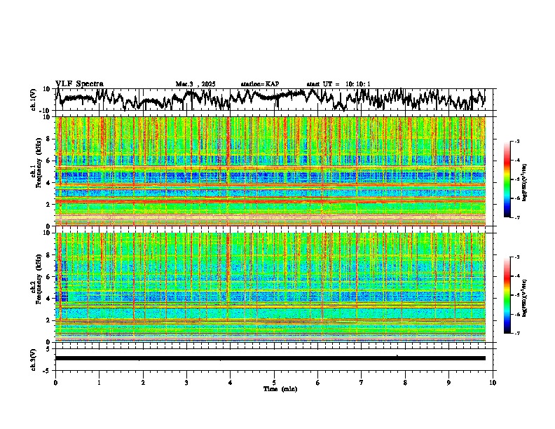The height and width of the screenshot is (429, 555).
Task: Click the ch.1 colorbar log(PSD) unit label
Action: coord(525,182)
